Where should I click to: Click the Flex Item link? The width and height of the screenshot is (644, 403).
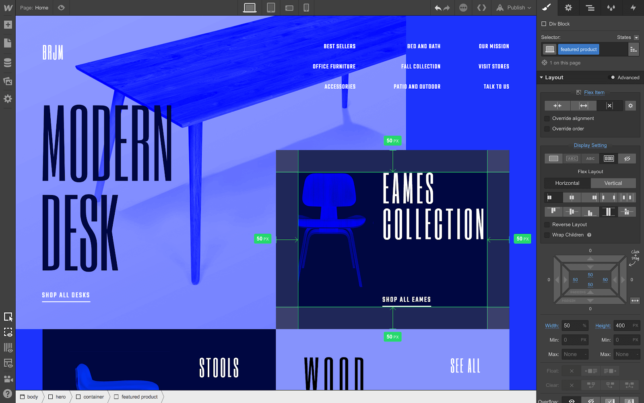pos(594,92)
